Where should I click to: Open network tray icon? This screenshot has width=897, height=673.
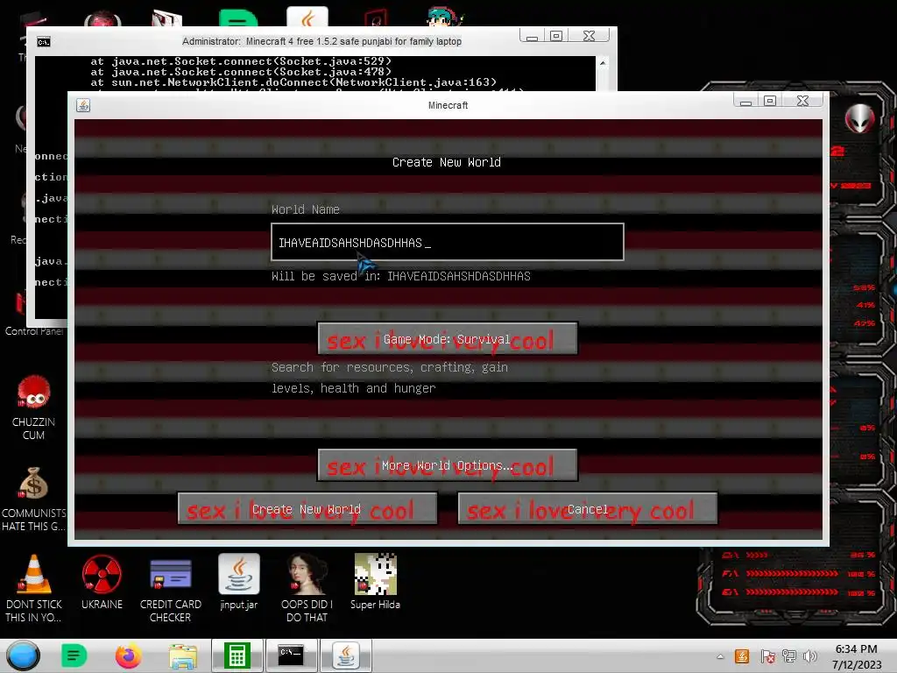click(x=789, y=656)
